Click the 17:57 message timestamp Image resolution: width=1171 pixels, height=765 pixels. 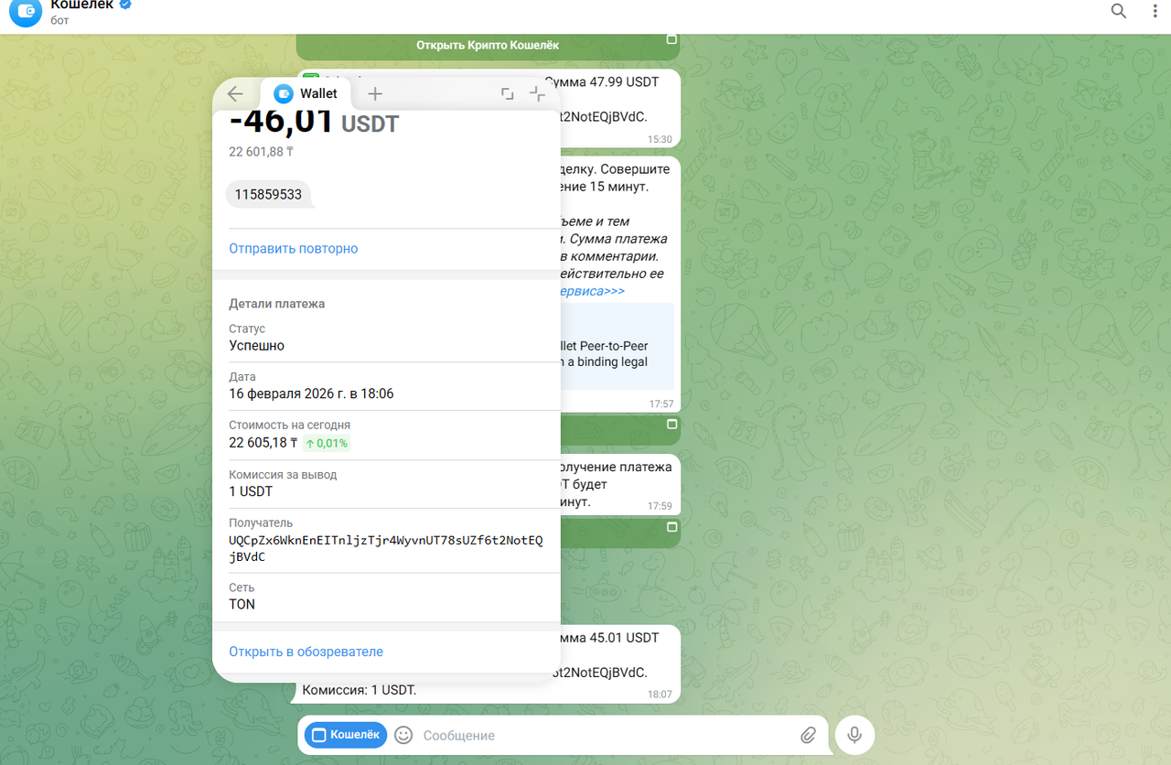click(661, 404)
